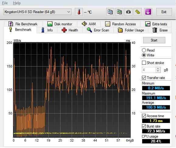Open the options gear icon

(137, 12)
